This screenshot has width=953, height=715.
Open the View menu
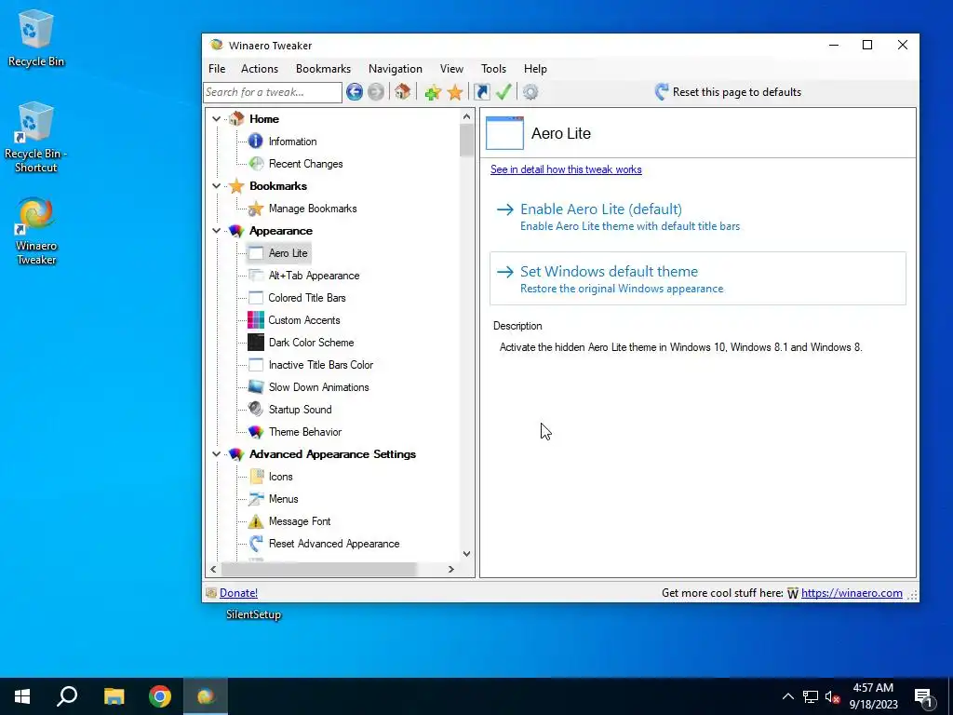point(451,69)
